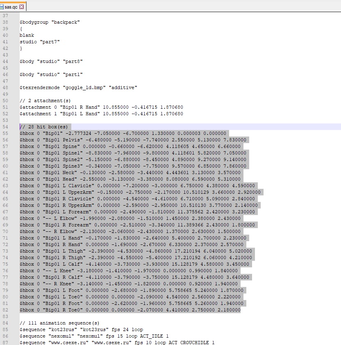Click the $sequence "kot23rus" line
Screen dimensions: 341x345
click(82, 329)
